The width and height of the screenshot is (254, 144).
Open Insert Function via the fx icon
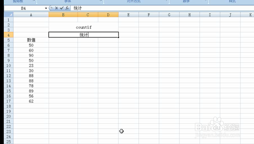pos(67,8)
